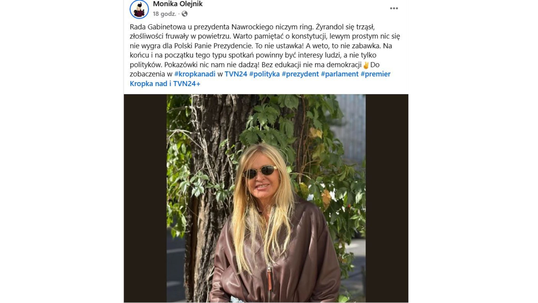Open the posted photo of the woman
The height and width of the screenshot is (303, 538).
tap(266, 198)
